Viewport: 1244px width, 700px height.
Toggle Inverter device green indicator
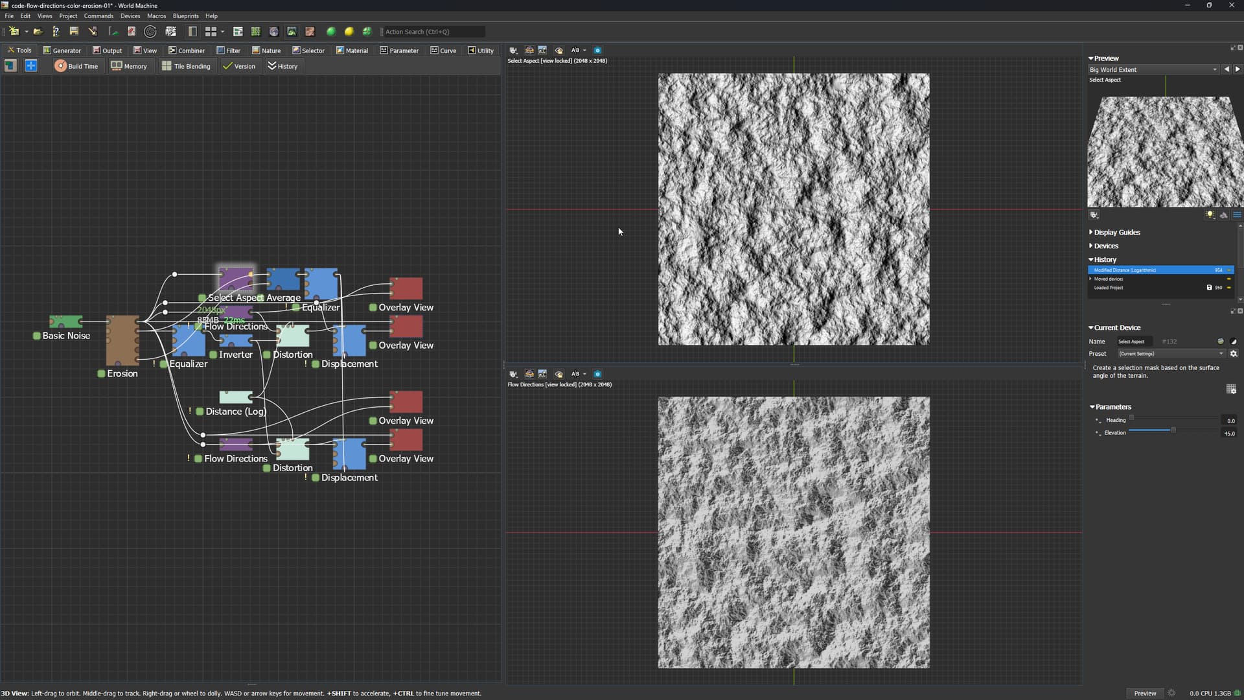[x=213, y=355]
